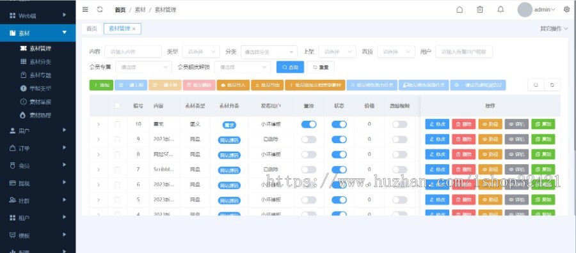
Task: Toggle the 状态 switch for row 8
Action: (x=339, y=155)
